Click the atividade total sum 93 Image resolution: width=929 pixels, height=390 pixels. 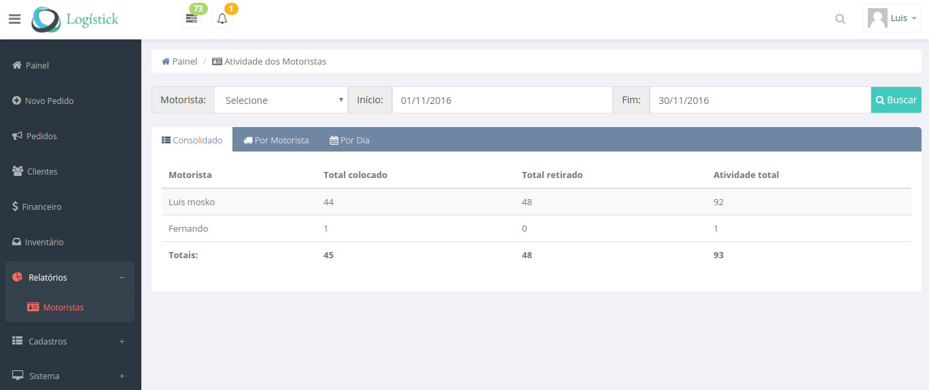point(718,255)
